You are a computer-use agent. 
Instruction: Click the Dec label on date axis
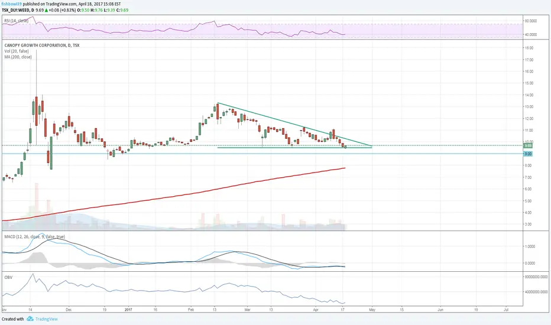[69, 310]
